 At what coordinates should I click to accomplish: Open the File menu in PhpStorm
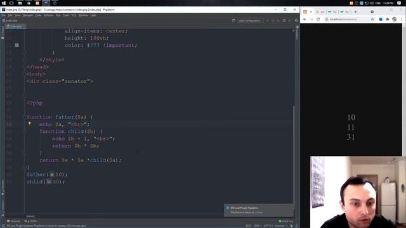tap(3, 15)
